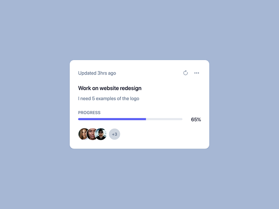
Task: Click the '3hrs' text in the timestamp
Action: click(103, 73)
